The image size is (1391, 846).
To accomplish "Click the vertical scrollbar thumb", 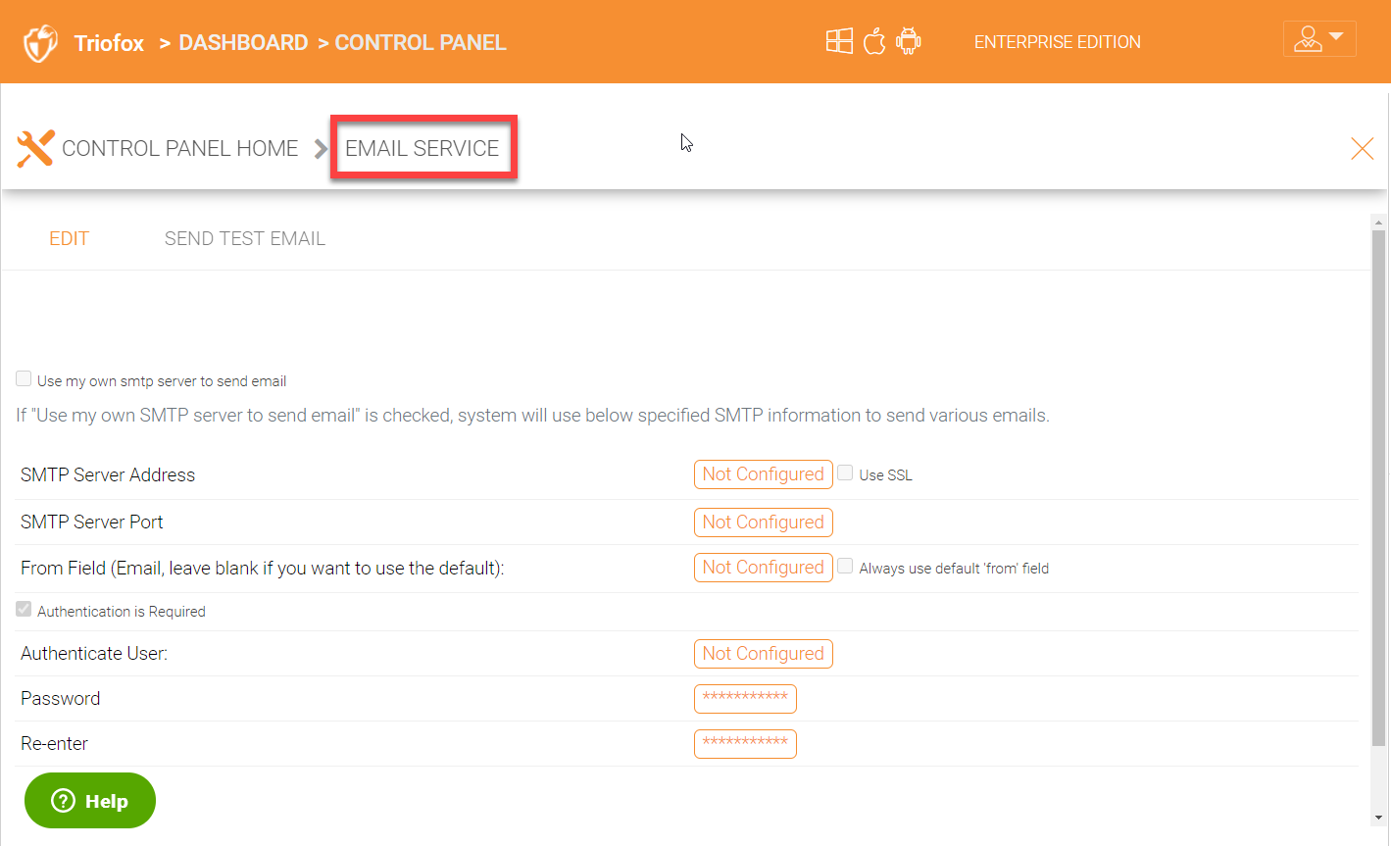I will 1378,488.
